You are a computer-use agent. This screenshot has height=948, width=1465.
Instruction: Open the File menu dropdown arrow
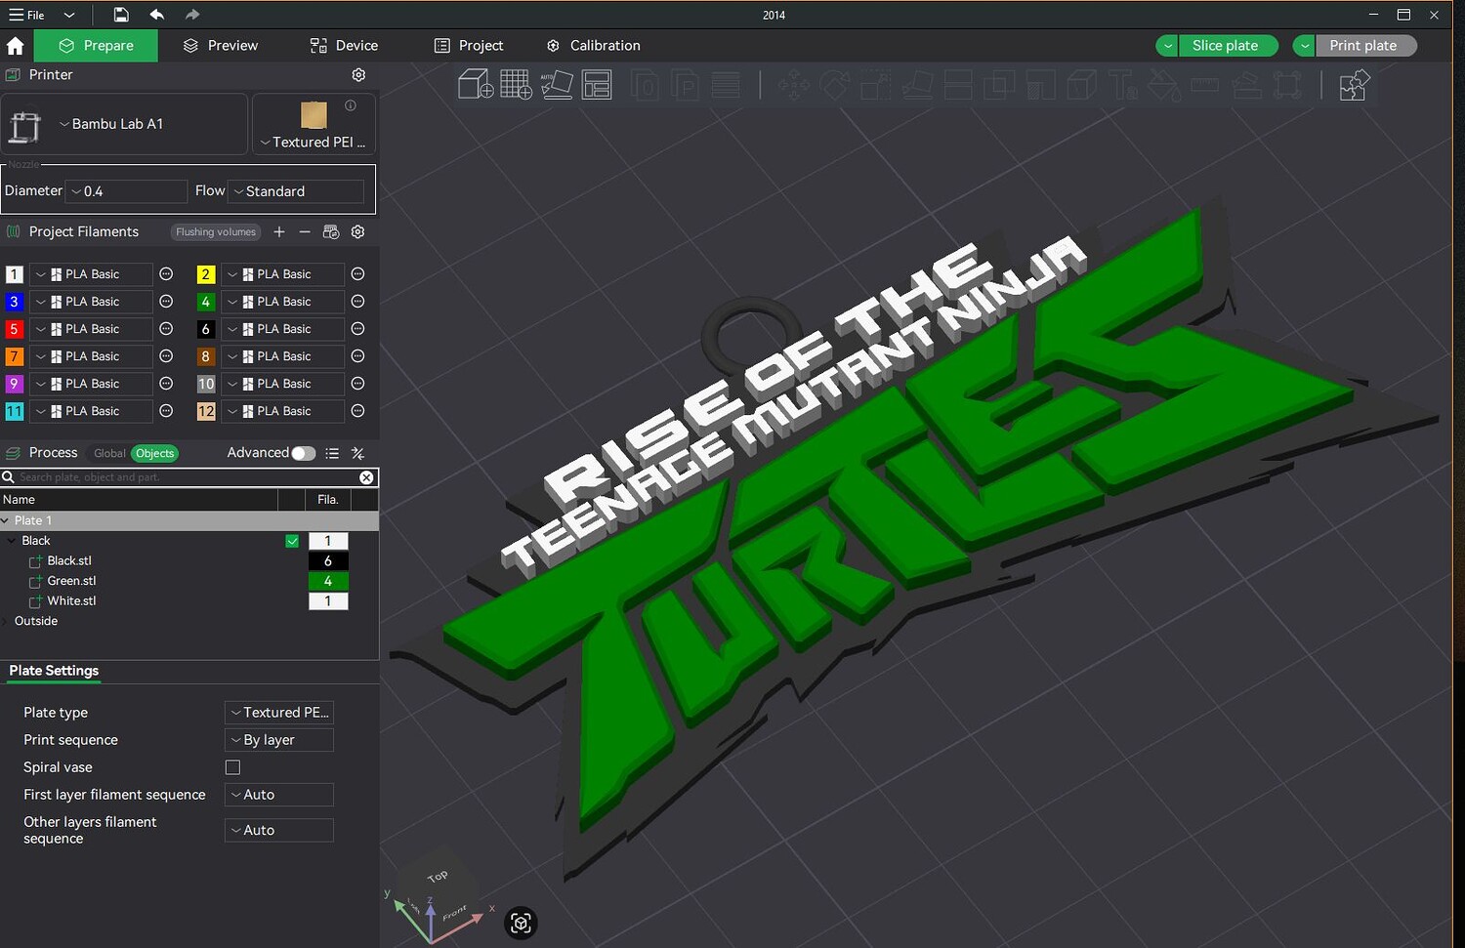[x=69, y=15]
